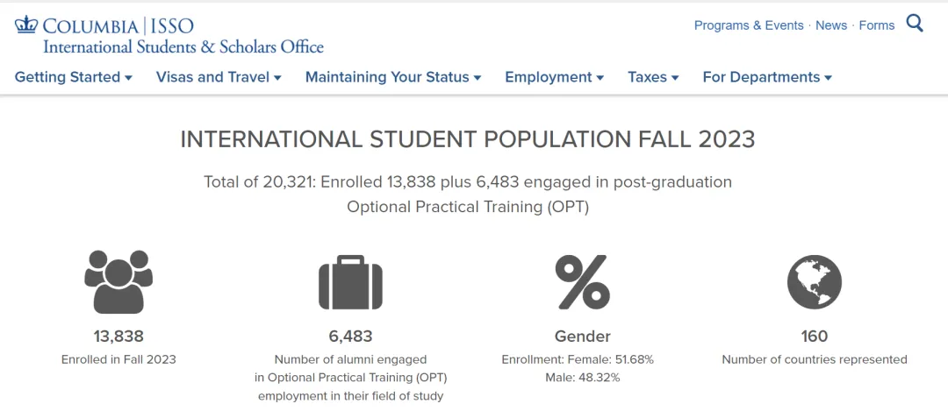
Task: Open the News link
Action: tap(831, 25)
